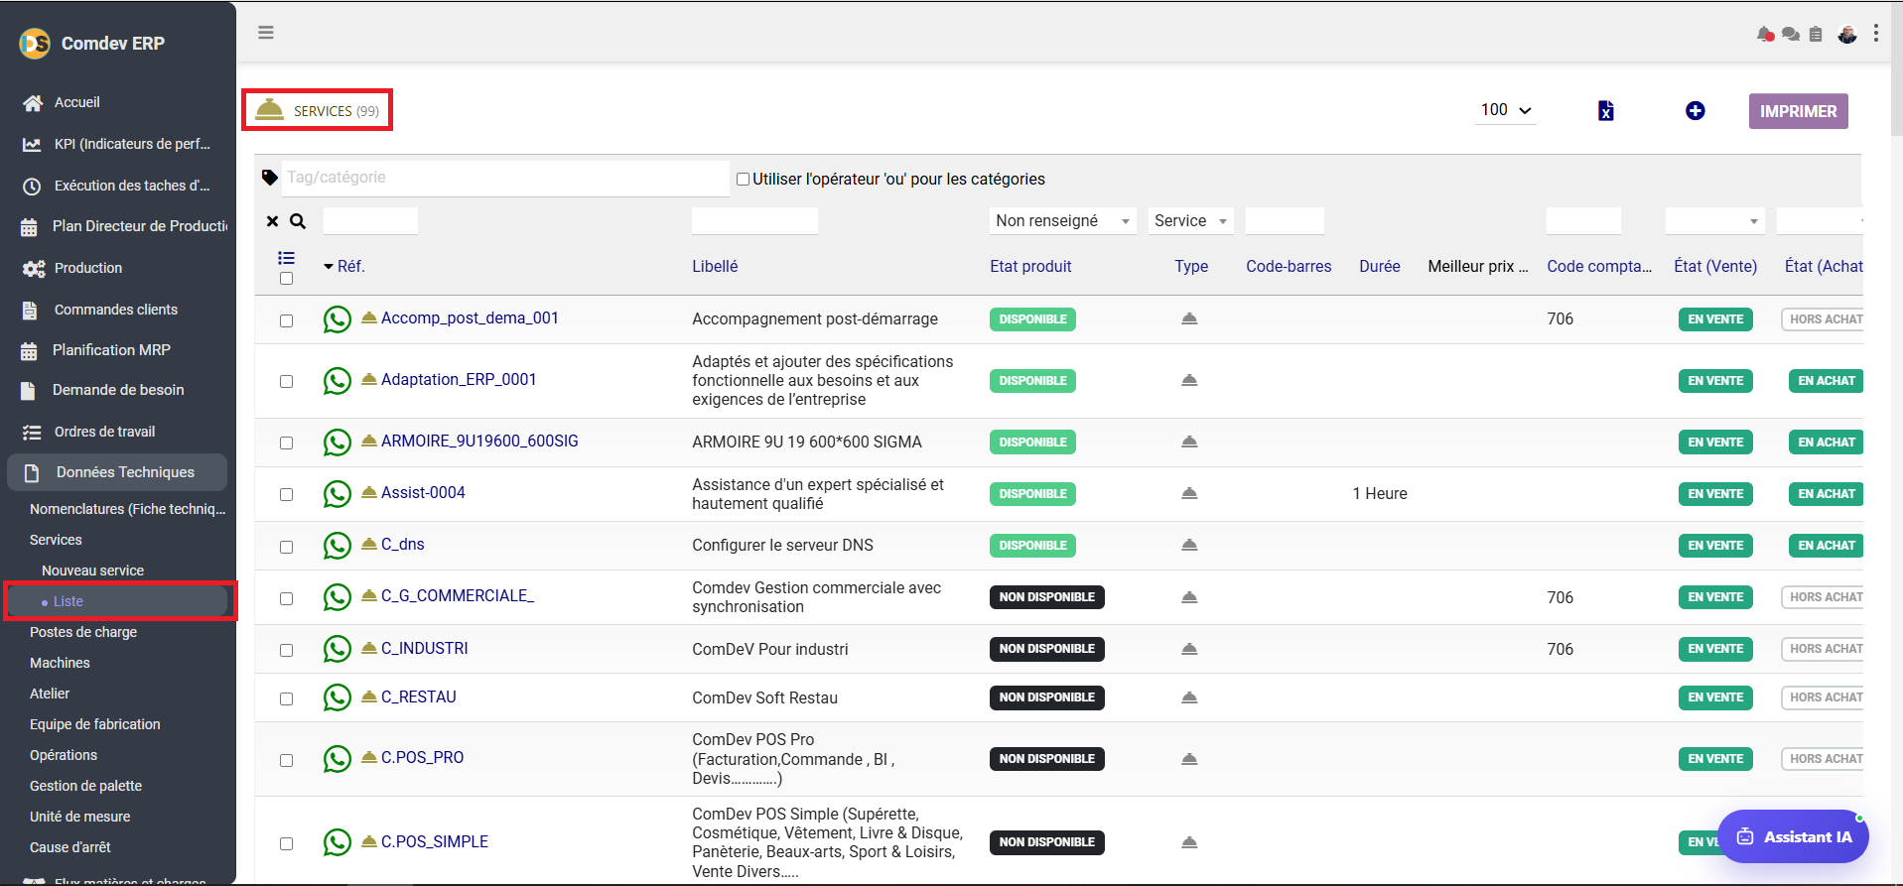This screenshot has width=1903, height=886.
Task: Click WhatsApp icon for C_RESTAU row
Action: click(338, 697)
